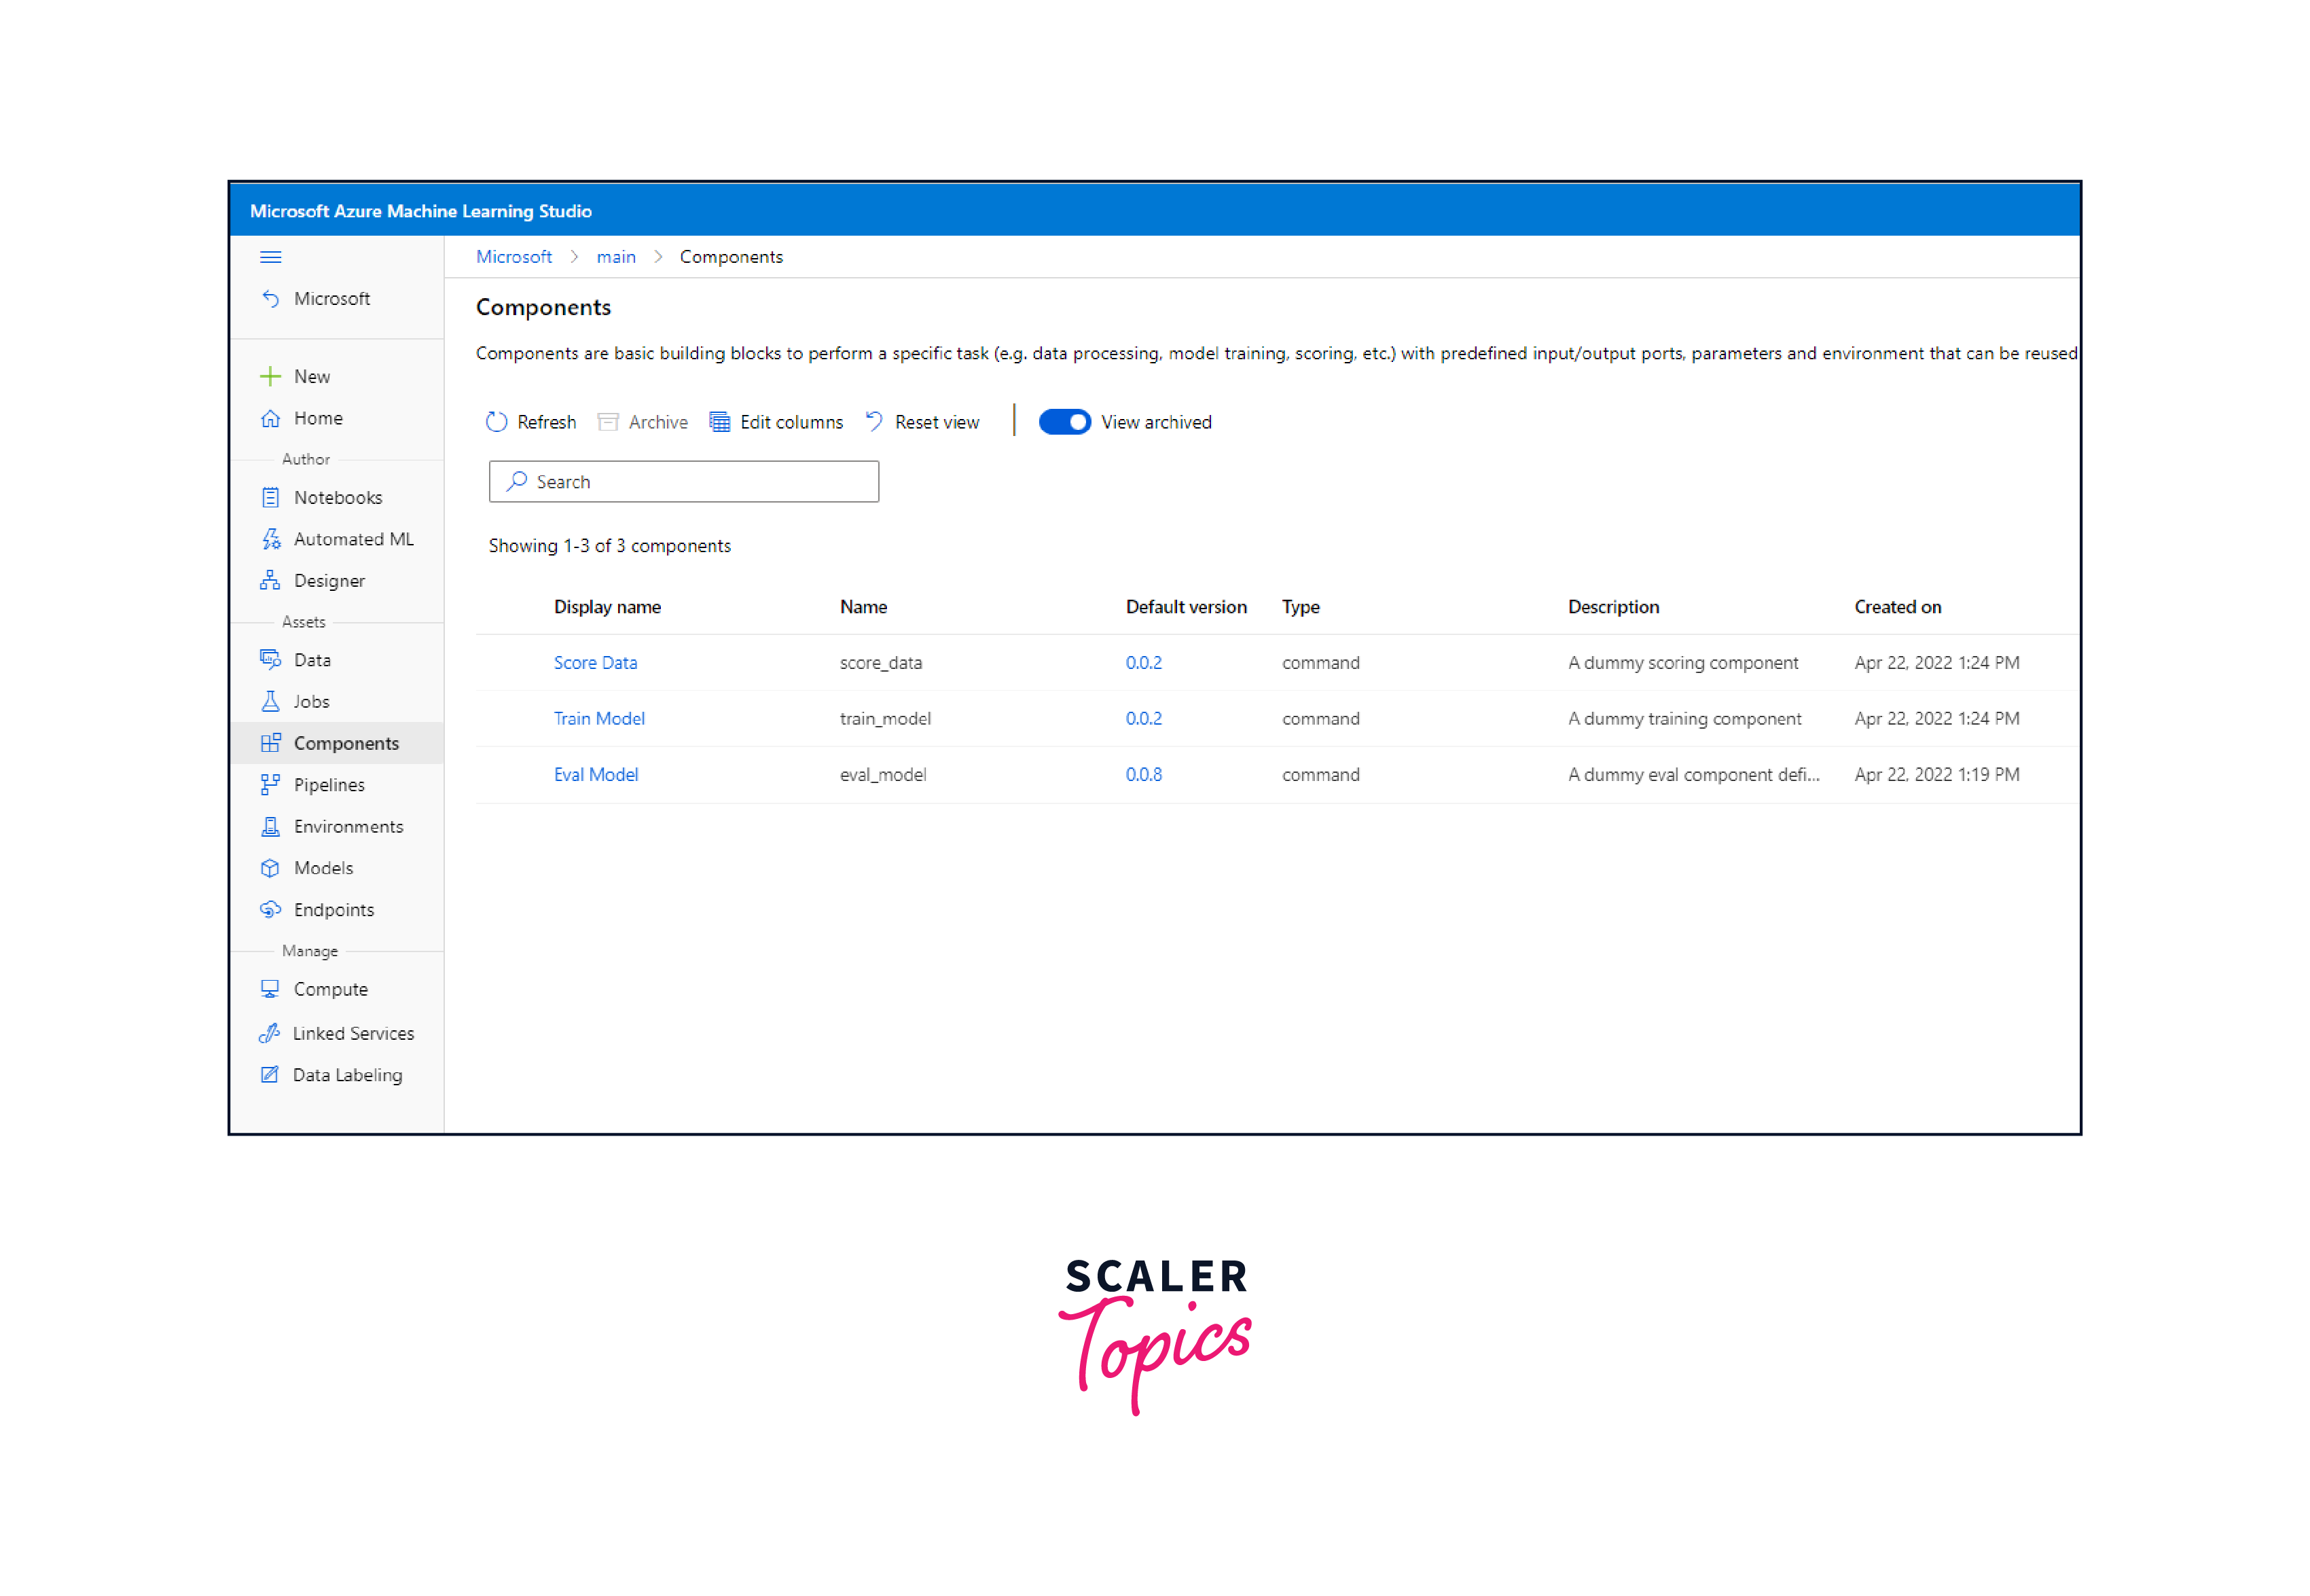Select Compute under Manage
The height and width of the screenshot is (1596, 2310).
[x=330, y=989]
